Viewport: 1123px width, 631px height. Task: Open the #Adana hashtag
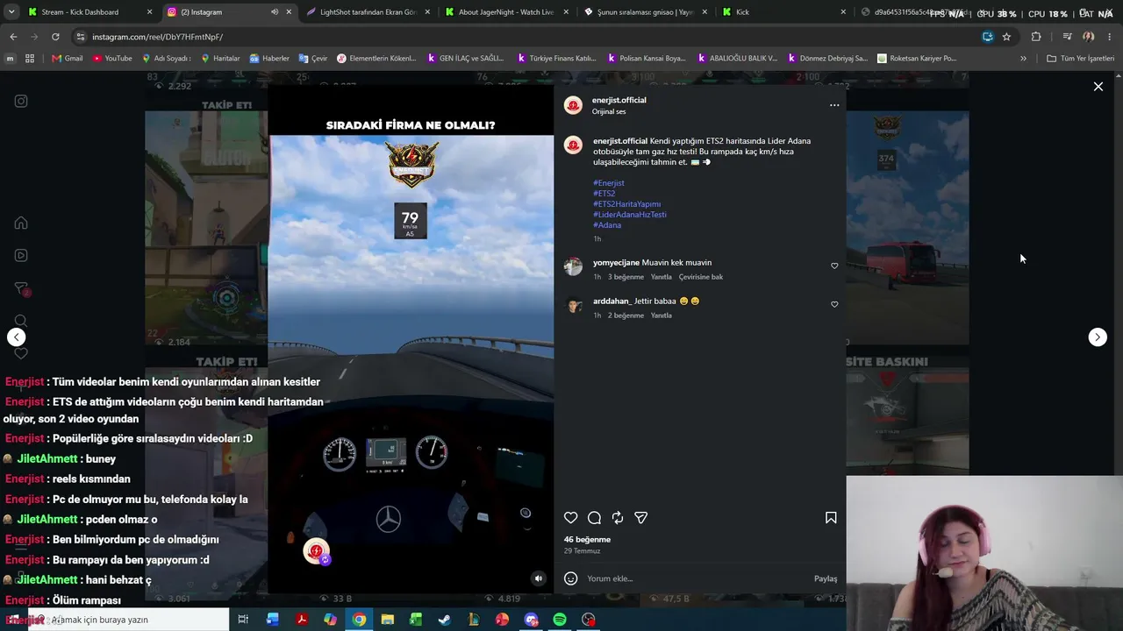coord(607,225)
